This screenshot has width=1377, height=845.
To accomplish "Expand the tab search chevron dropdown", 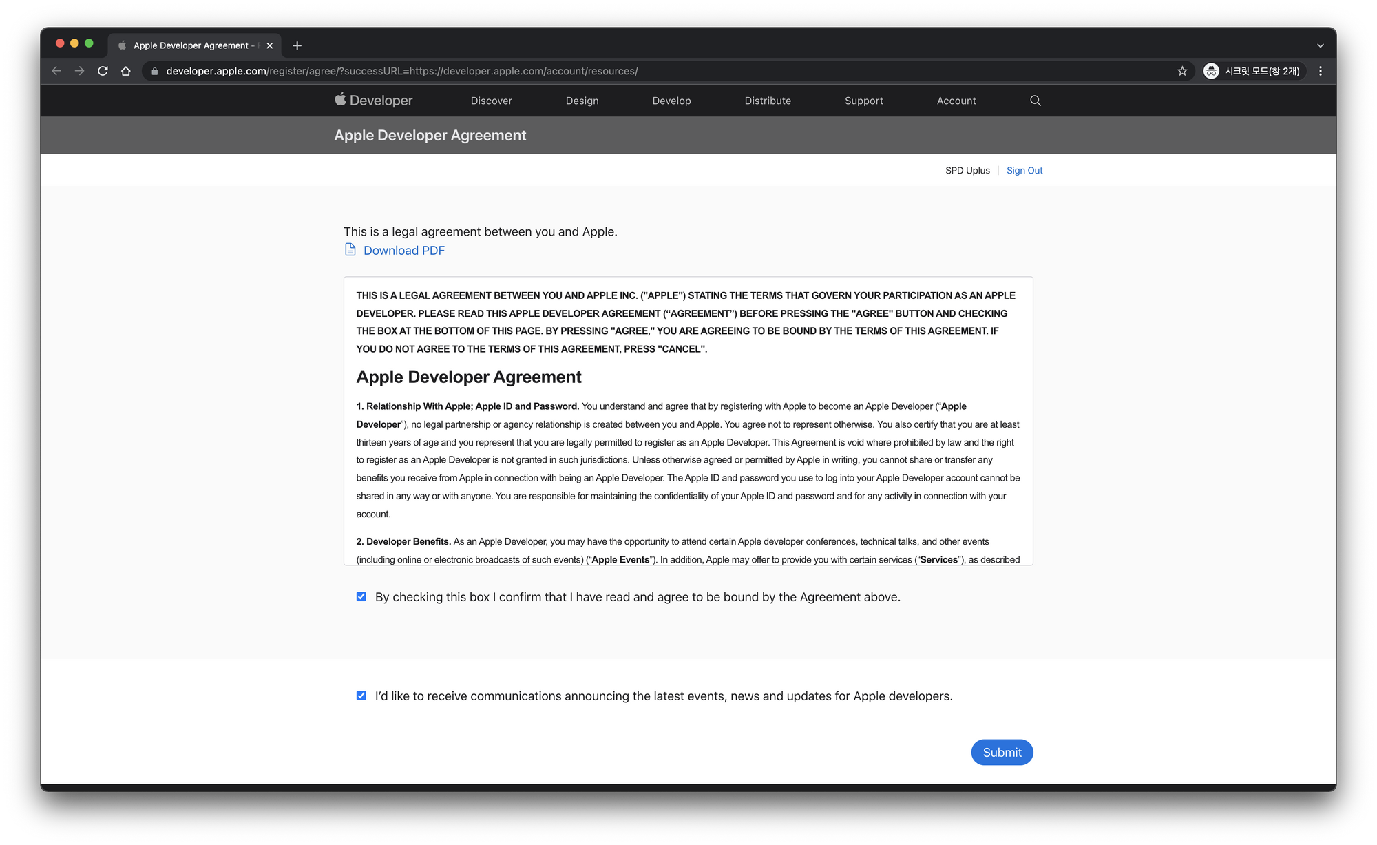I will pos(1320,45).
